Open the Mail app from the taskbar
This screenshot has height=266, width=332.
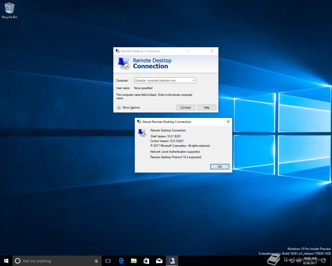click(x=159, y=261)
